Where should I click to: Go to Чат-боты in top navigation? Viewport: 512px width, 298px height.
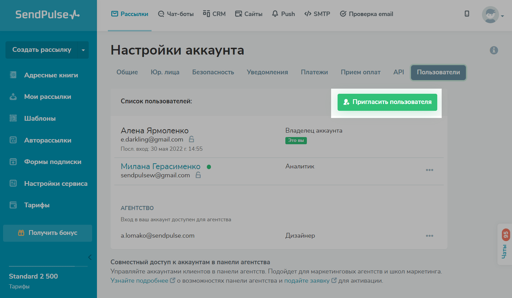tap(176, 14)
